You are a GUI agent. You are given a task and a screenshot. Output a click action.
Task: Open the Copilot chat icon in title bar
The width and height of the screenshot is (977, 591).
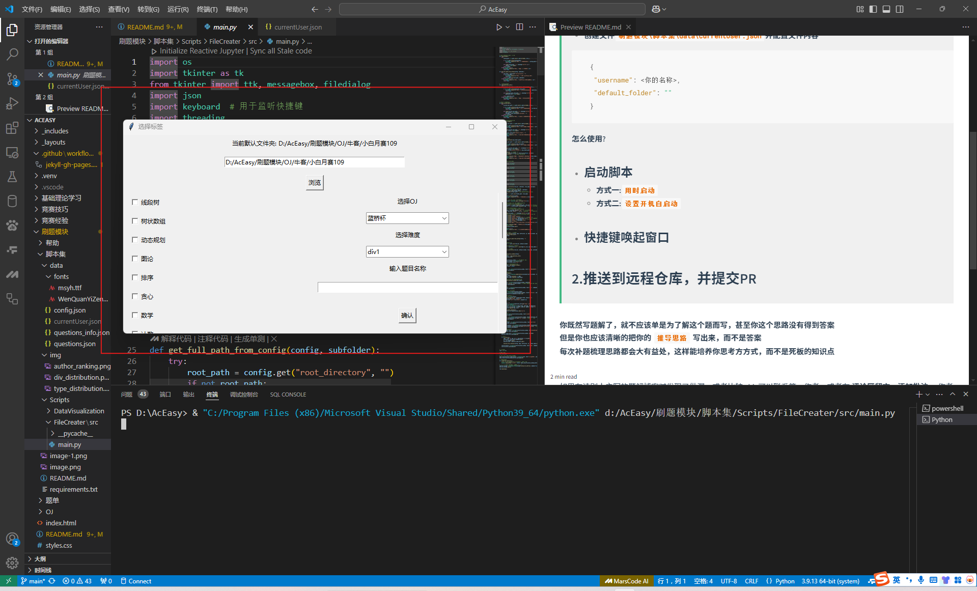click(656, 9)
